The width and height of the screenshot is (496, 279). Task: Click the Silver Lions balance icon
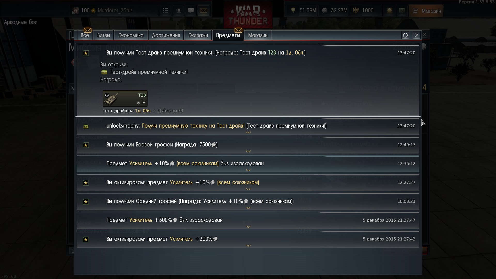(x=324, y=11)
